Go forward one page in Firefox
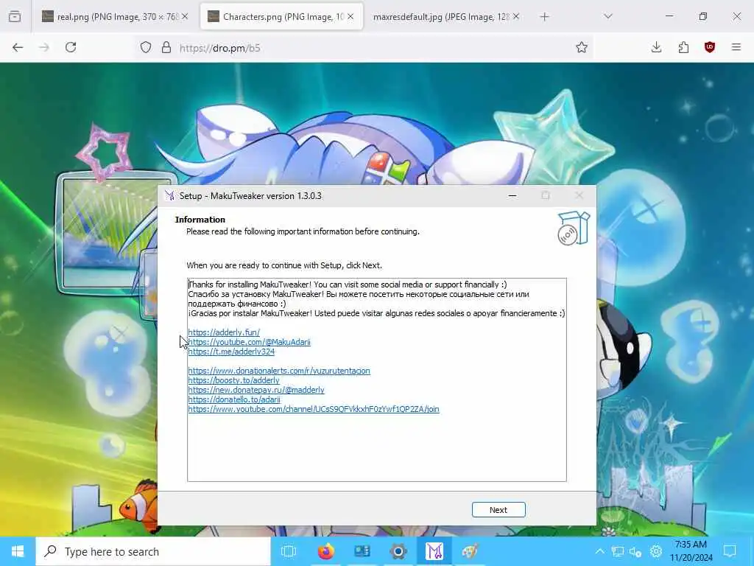The image size is (754, 566). [x=44, y=47]
